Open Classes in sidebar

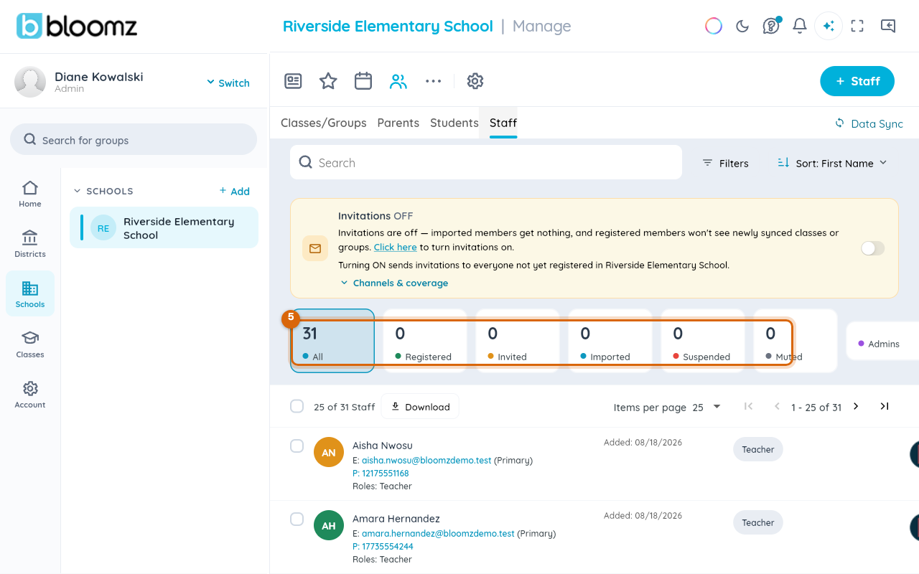pos(30,344)
